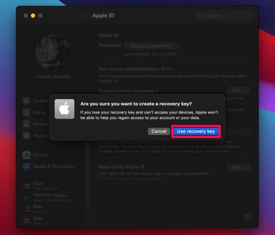Click the Hamlin Rozario name text
This screenshot has height=235, width=275.
[x=53, y=77]
